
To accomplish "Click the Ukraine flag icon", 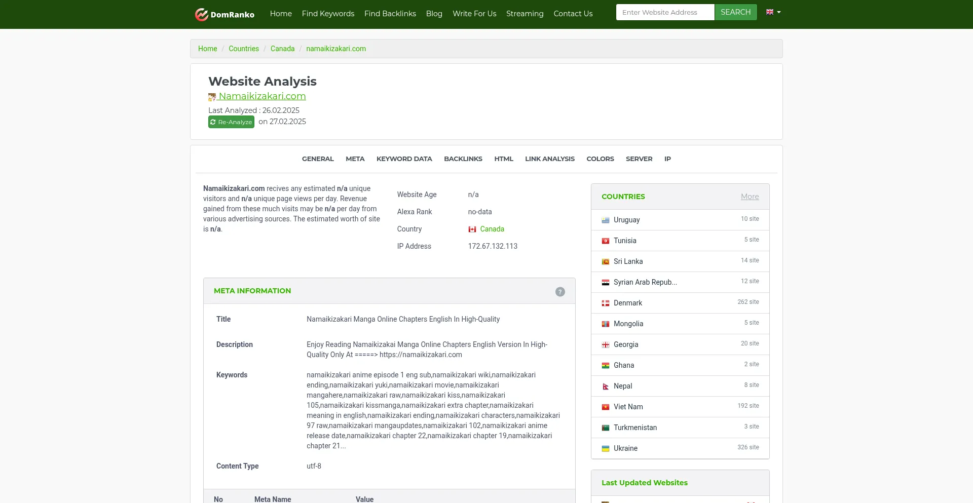I will click(x=606, y=449).
